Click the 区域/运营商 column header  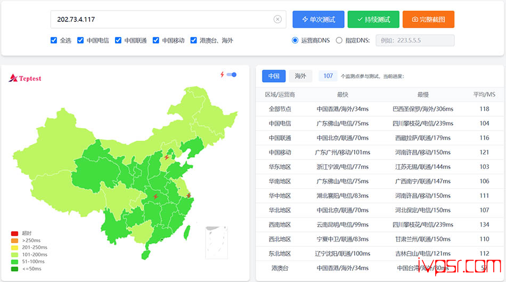pyautogui.click(x=280, y=95)
